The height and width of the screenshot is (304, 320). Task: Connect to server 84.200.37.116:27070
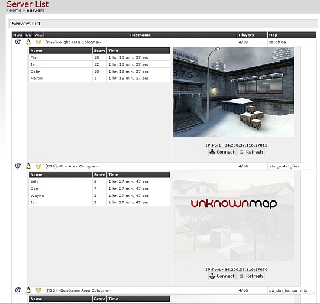click(222, 276)
